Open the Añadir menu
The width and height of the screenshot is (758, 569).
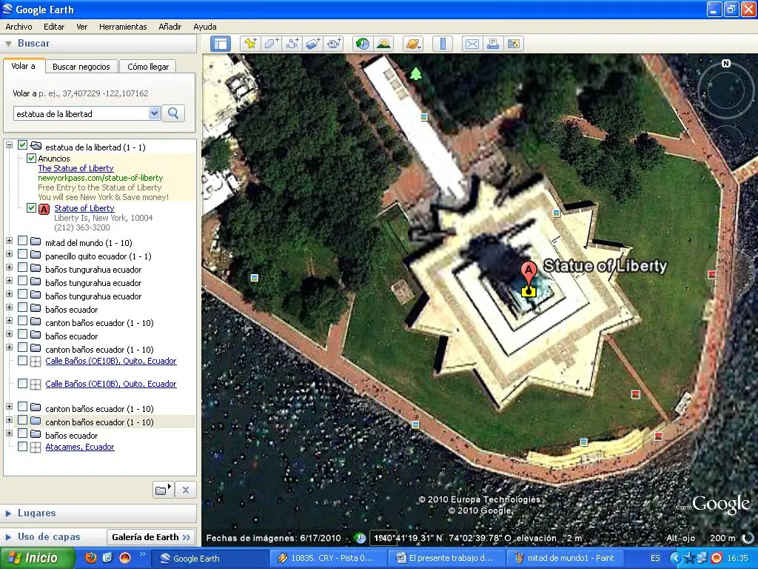(170, 27)
